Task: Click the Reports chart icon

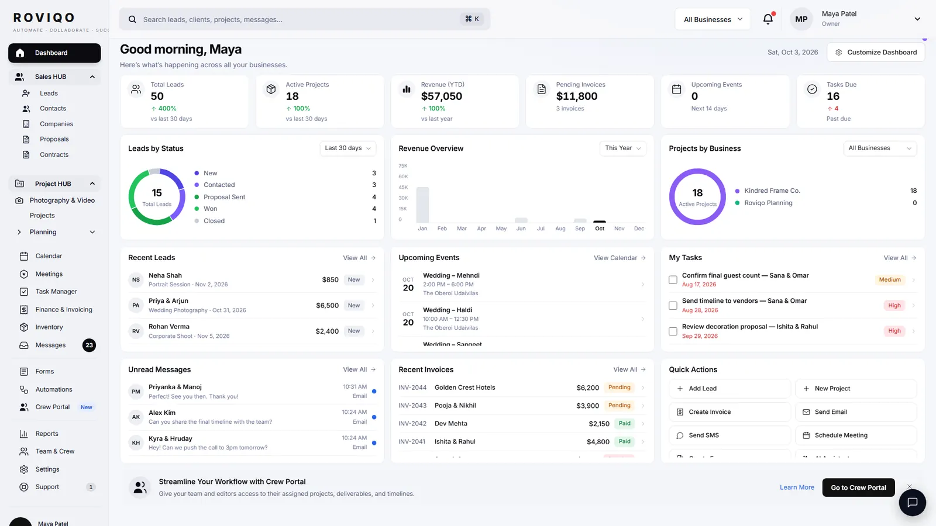Action: click(24, 434)
